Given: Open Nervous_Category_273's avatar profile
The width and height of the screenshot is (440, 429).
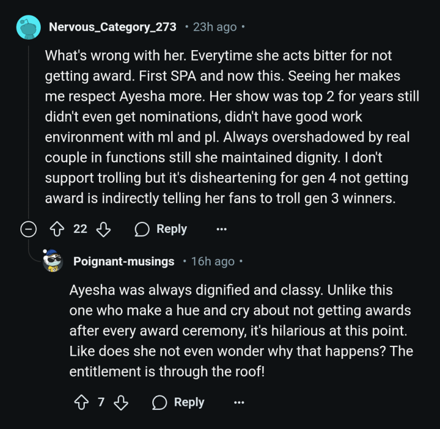Looking at the screenshot, I should 28,27.
